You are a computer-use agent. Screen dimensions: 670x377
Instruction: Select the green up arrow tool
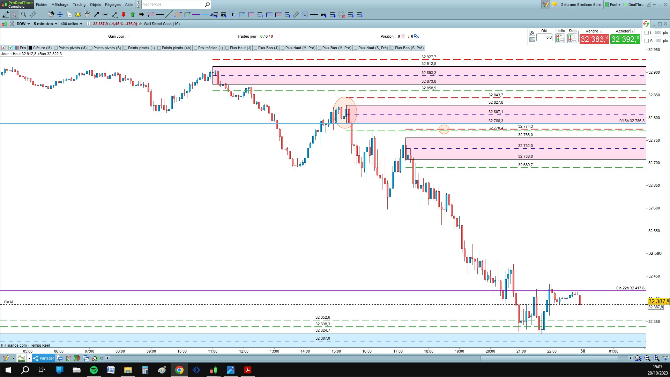pyautogui.click(x=133, y=14)
